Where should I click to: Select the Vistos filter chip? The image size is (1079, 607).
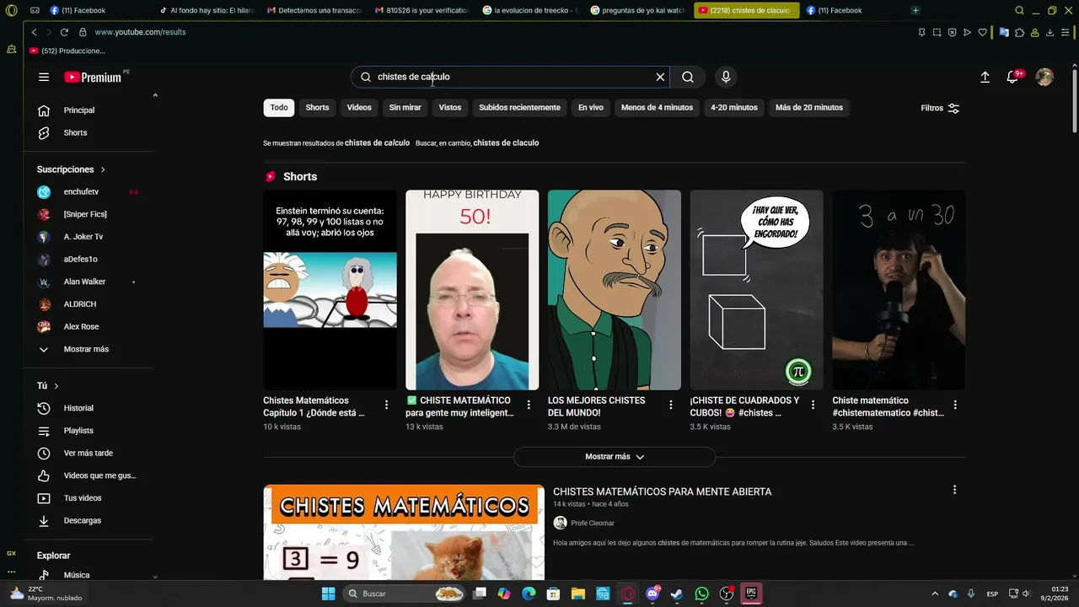tap(450, 108)
